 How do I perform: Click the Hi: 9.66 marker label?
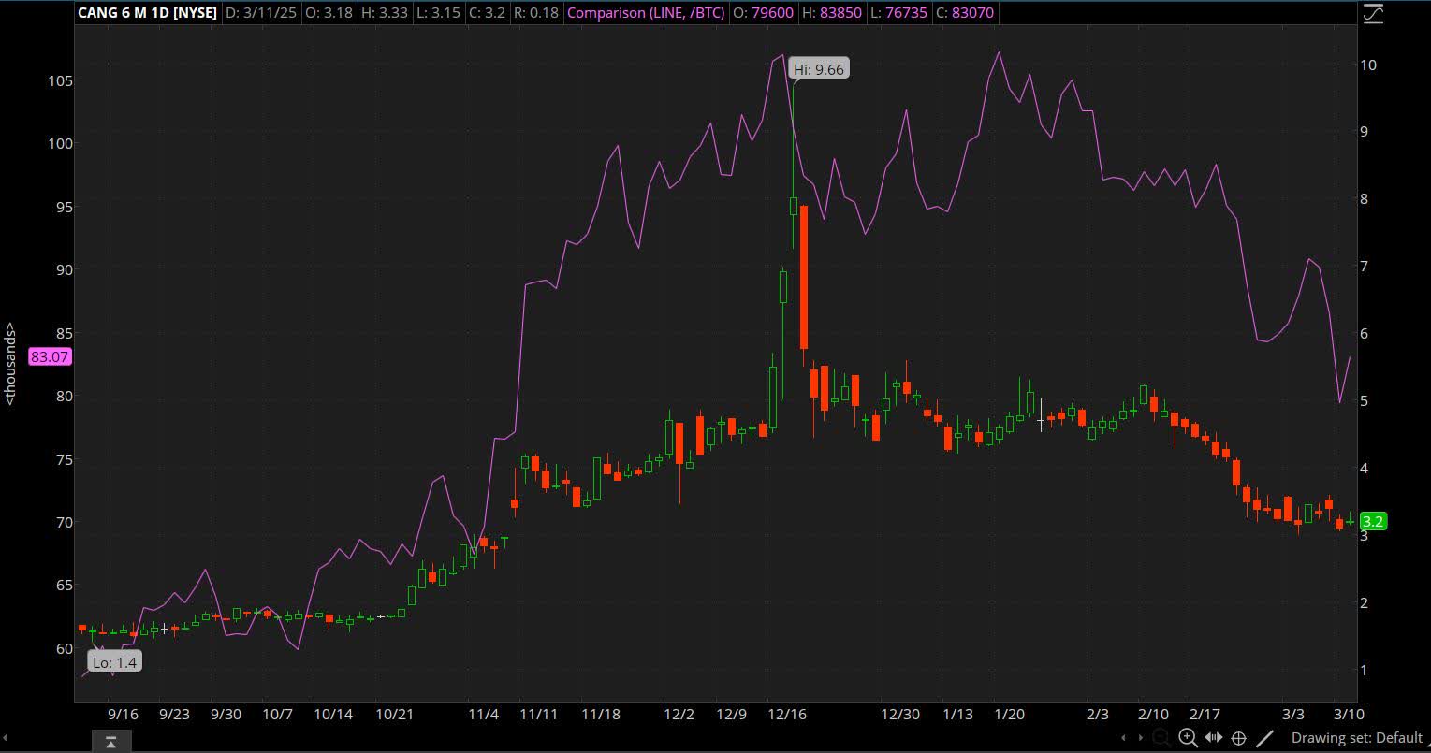click(x=818, y=68)
